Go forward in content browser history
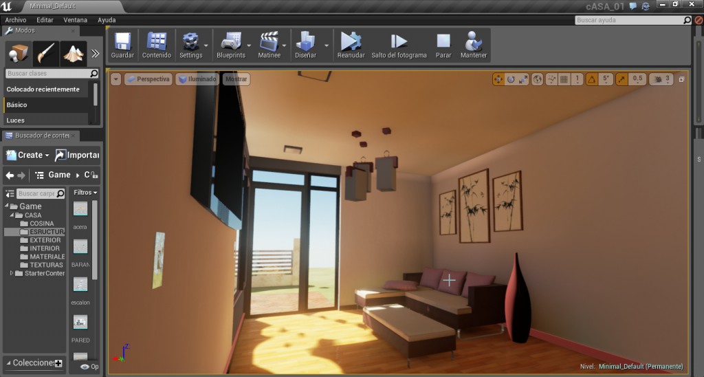 (21, 175)
